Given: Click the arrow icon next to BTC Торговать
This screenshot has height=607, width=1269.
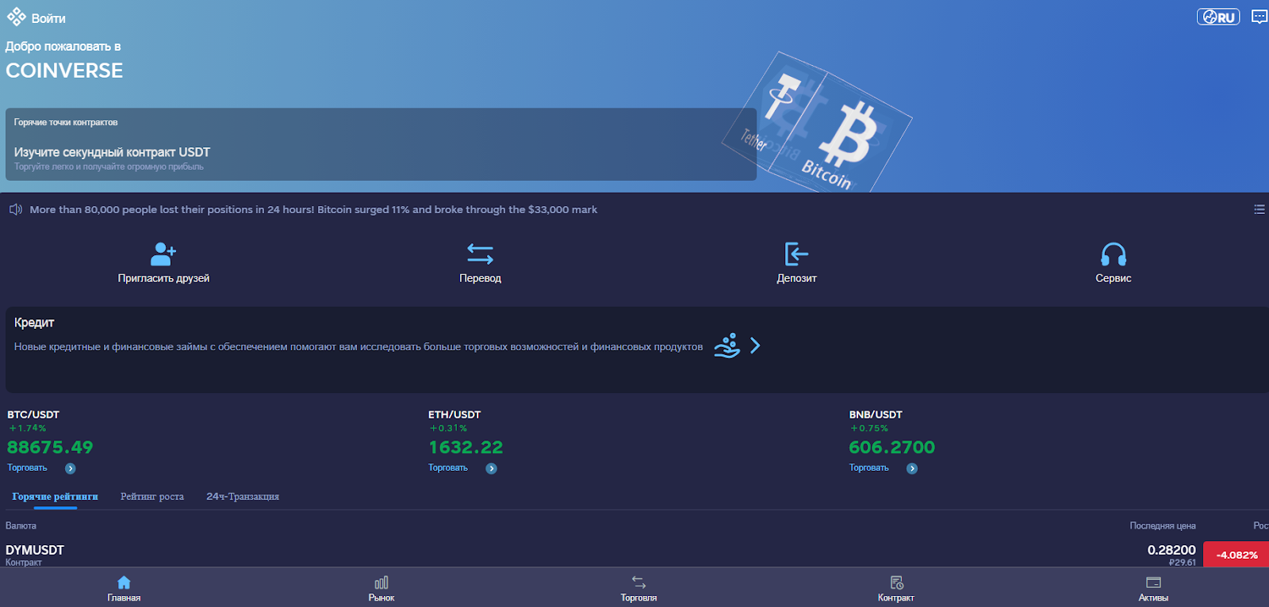Looking at the screenshot, I should point(71,468).
